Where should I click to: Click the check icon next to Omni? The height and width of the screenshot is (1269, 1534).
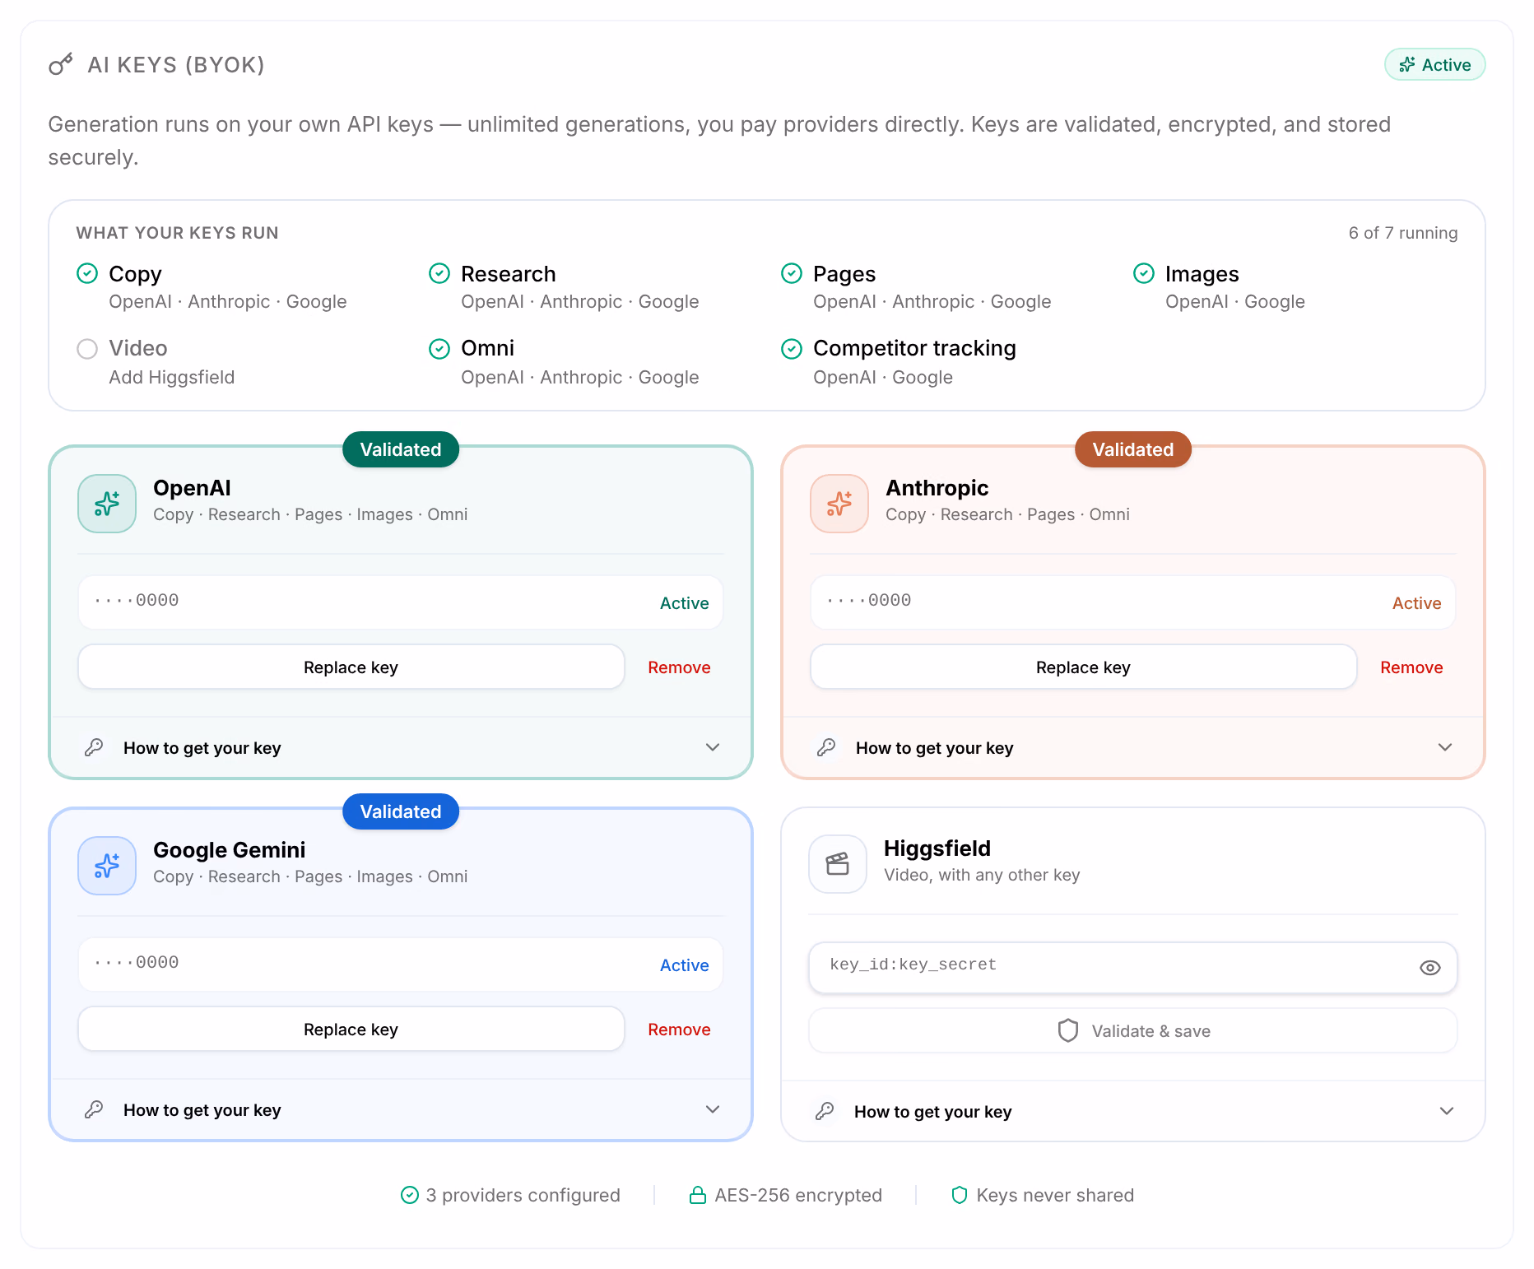[x=439, y=349]
